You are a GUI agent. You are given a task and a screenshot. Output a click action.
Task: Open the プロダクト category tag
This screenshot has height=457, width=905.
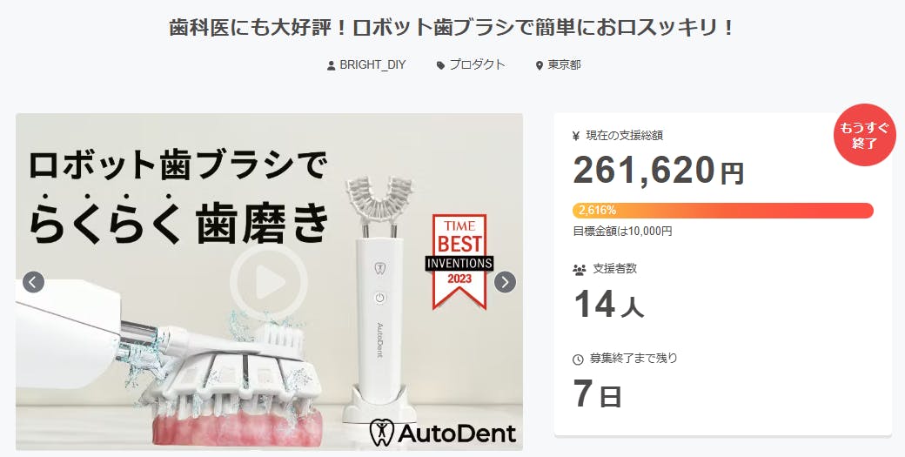pyautogui.click(x=477, y=64)
